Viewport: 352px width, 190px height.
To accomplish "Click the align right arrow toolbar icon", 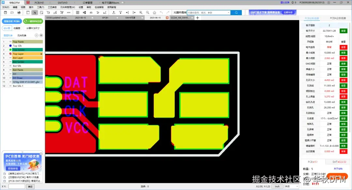I will pyautogui.click(x=134, y=13).
